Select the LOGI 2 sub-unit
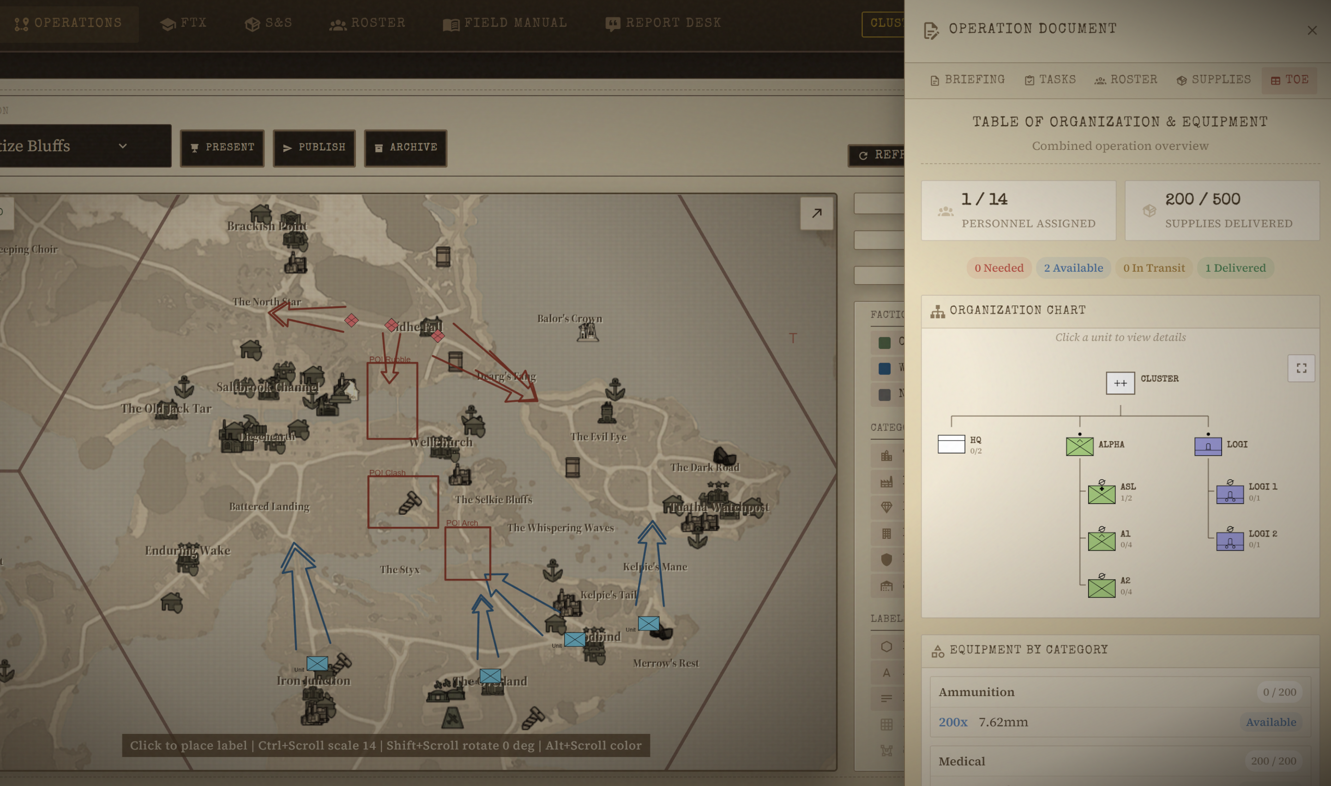 pos(1230,542)
